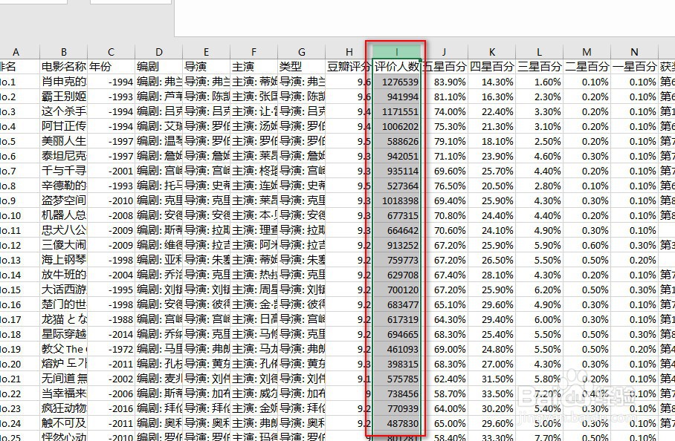Select cell with value 1276539
This screenshot has width=675, height=441.
point(396,82)
